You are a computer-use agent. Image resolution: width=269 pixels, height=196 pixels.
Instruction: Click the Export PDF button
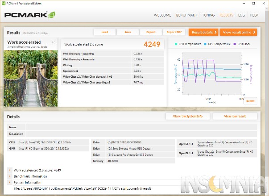174,32
